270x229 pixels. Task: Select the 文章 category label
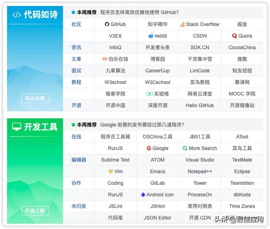coord(76,59)
